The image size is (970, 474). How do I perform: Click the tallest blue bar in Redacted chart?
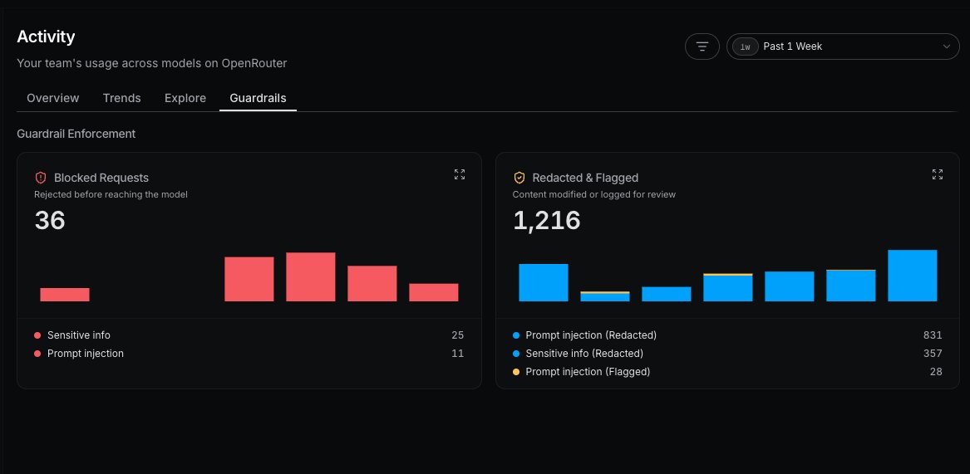coord(913,276)
